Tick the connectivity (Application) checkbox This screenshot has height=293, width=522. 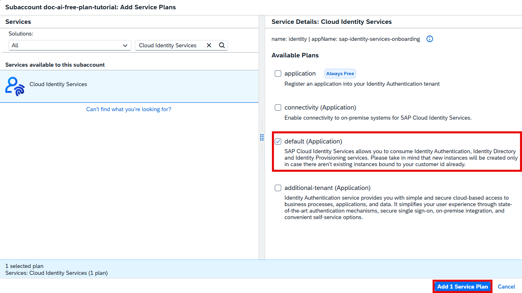(278, 108)
